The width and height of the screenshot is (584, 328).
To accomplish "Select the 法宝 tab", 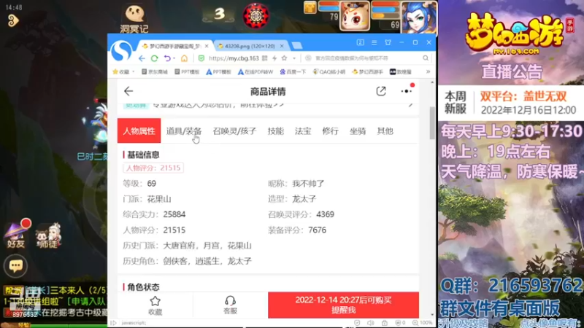I will pyautogui.click(x=303, y=131).
